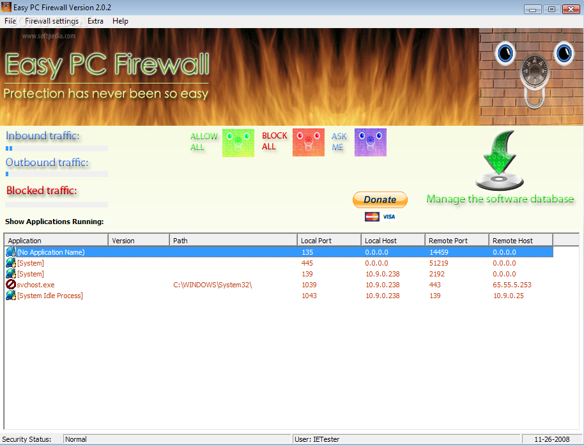Click the blocked icon next to svchost.exe
Image resolution: width=584 pixels, height=445 pixels.
(11, 284)
